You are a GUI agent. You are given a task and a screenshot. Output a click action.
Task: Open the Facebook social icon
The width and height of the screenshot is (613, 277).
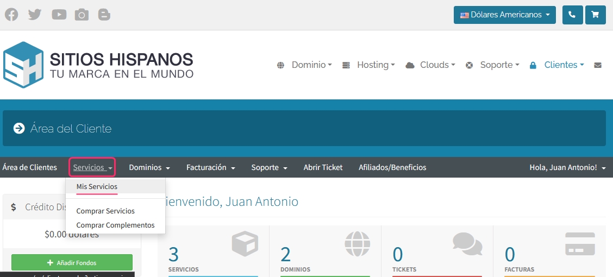[x=11, y=15]
